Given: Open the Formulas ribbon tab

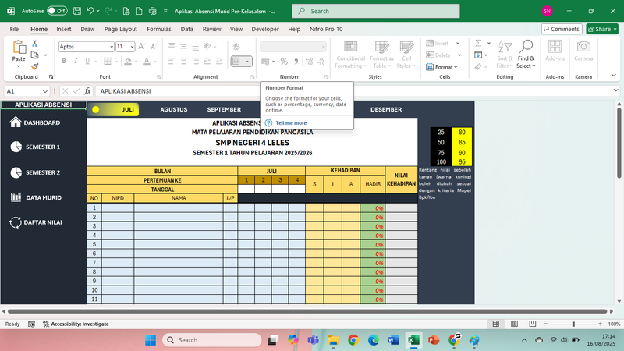Looking at the screenshot, I should click(x=159, y=29).
